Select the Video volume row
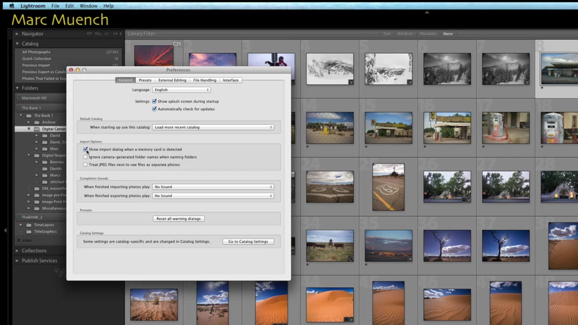 [x=41, y=240]
